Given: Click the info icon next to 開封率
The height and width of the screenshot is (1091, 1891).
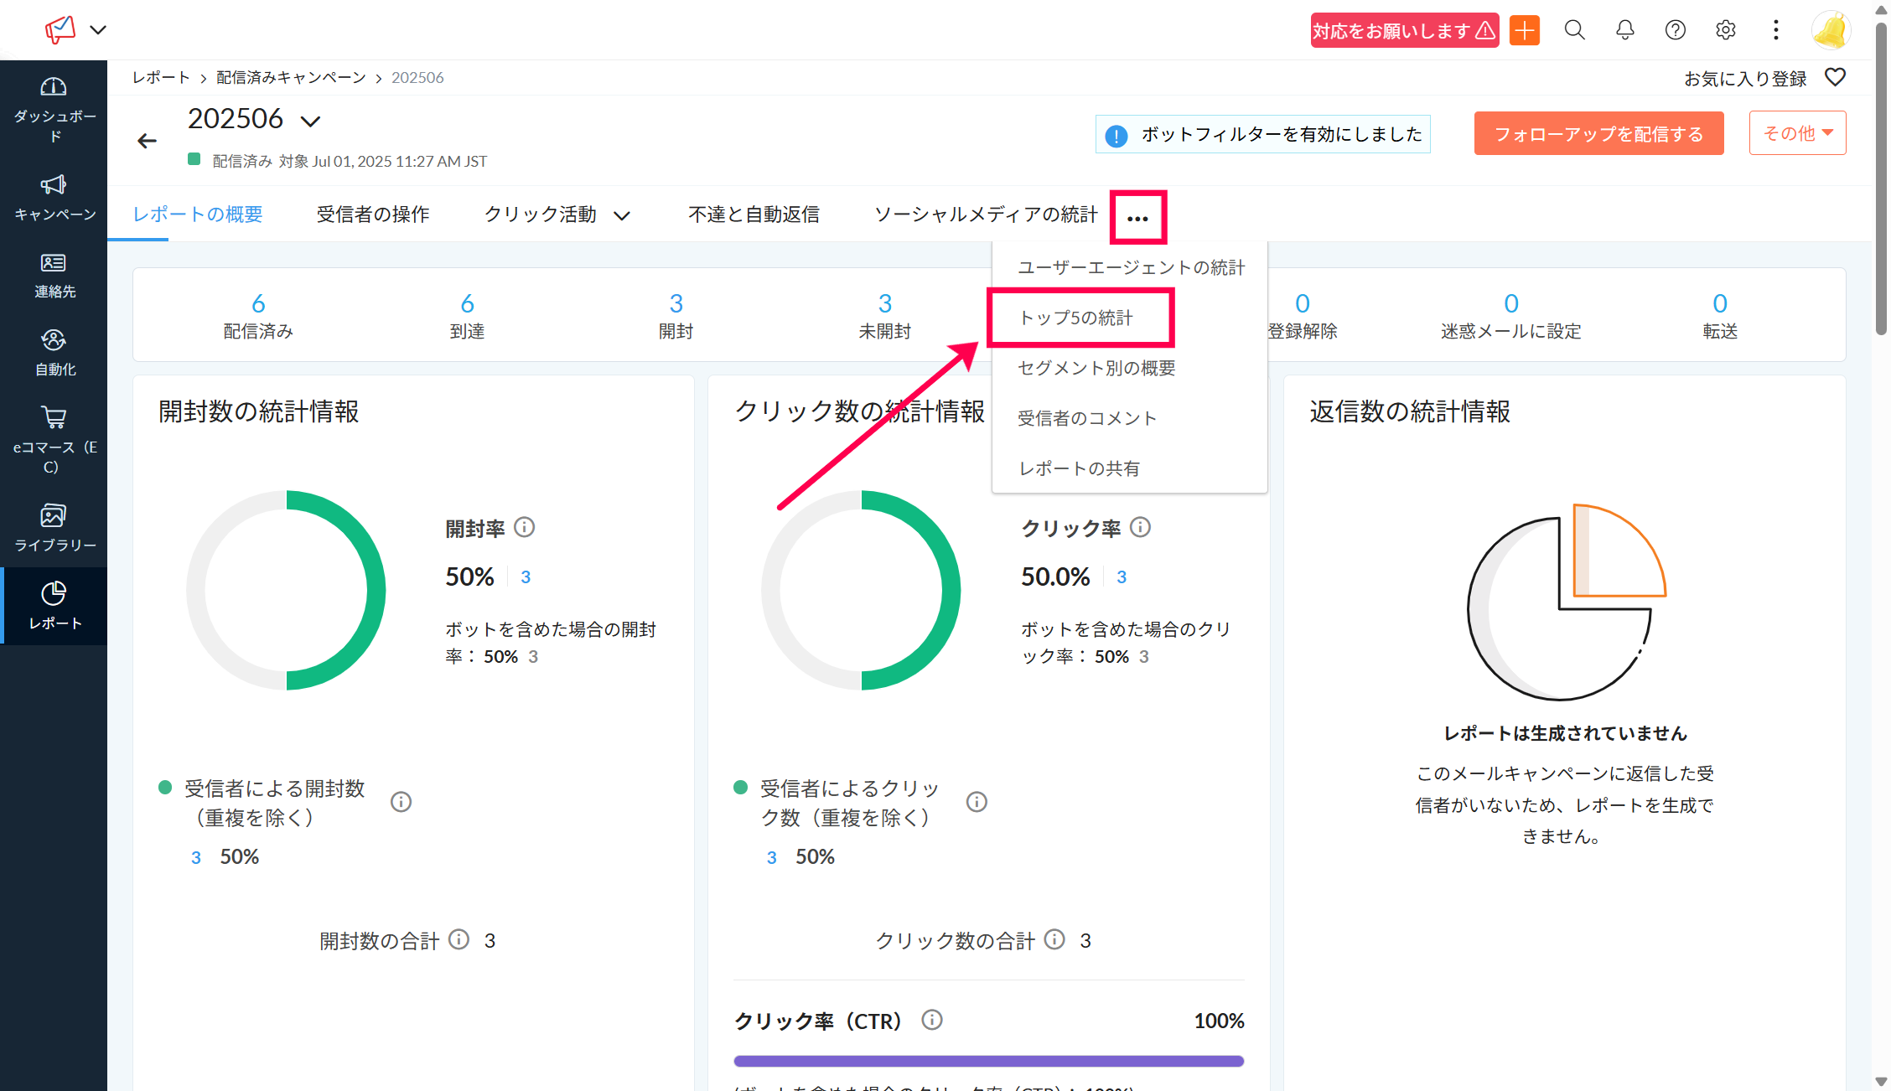Looking at the screenshot, I should click(525, 527).
